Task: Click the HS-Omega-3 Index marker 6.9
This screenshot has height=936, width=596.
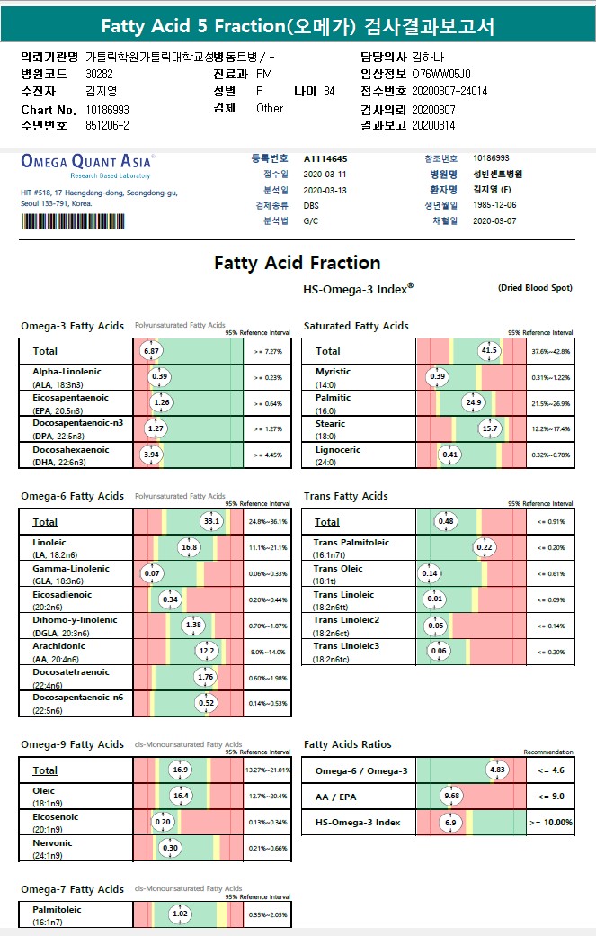Action: tap(450, 822)
